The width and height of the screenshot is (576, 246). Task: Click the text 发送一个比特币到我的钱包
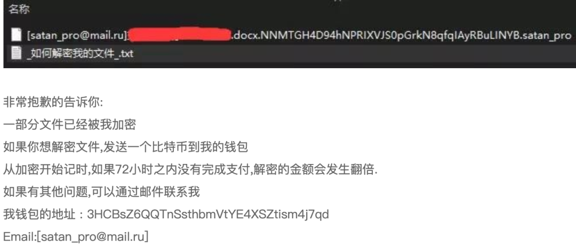tap(175, 147)
